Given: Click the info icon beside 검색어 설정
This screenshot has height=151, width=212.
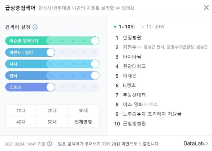Looking at the screenshot, I should (35, 27).
